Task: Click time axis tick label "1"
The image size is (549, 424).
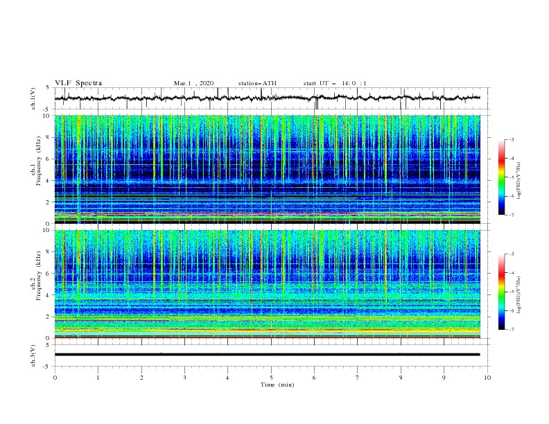Action: (98, 378)
